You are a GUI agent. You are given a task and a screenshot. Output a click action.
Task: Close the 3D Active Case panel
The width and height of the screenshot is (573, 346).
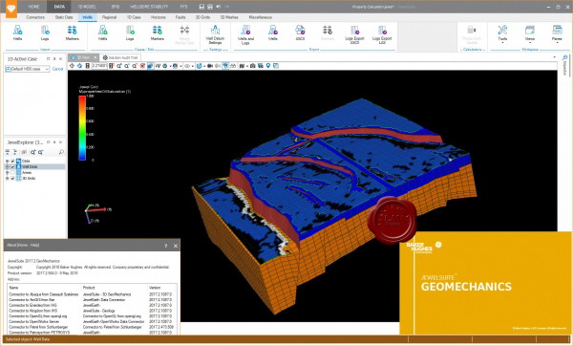pos(61,59)
